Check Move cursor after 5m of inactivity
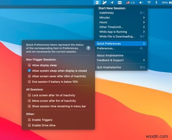172x140 pixels. (x=29, y=101)
